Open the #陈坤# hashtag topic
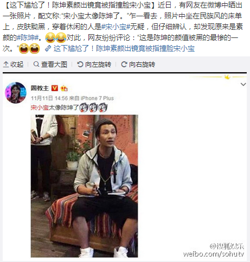250x262 pixels. point(28,37)
